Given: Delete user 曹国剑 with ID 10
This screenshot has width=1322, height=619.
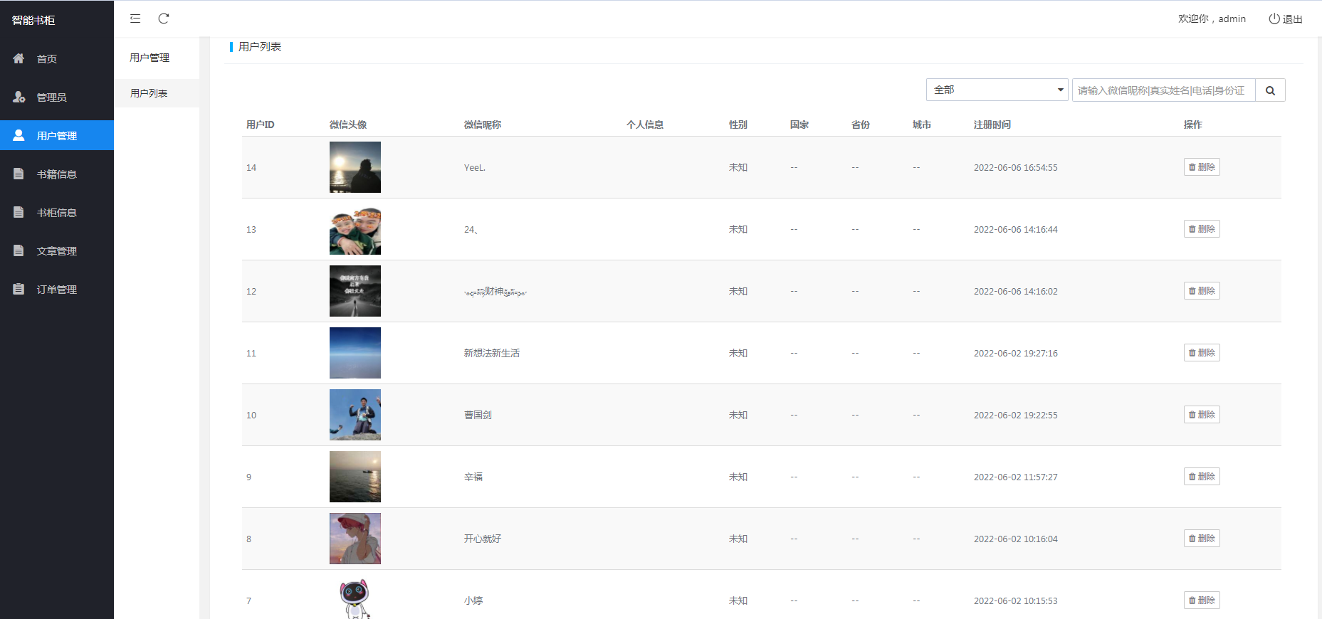Looking at the screenshot, I should tap(1202, 415).
